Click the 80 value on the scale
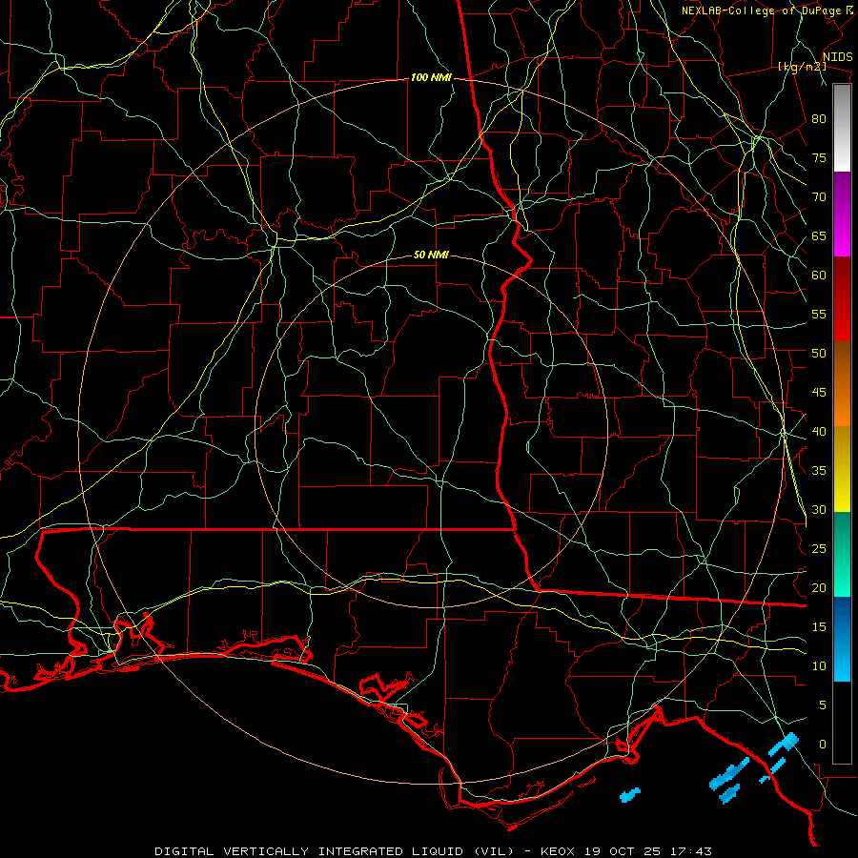Image resolution: width=858 pixels, height=858 pixels. pyautogui.click(x=819, y=119)
